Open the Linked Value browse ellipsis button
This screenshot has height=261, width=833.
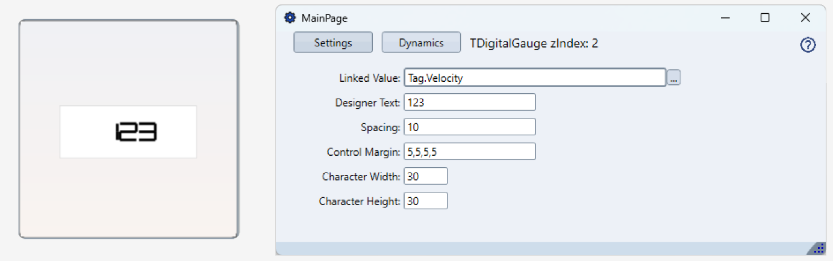click(x=674, y=78)
